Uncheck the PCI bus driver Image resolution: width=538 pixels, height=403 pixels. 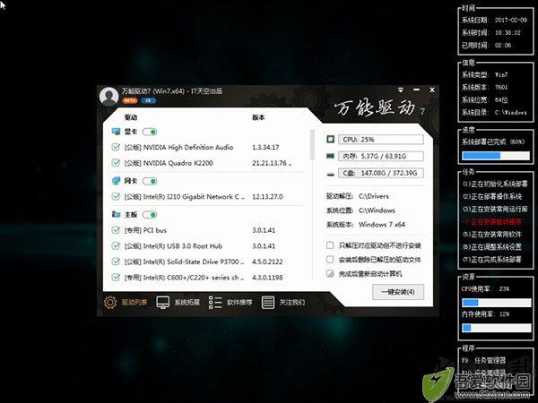(116, 230)
